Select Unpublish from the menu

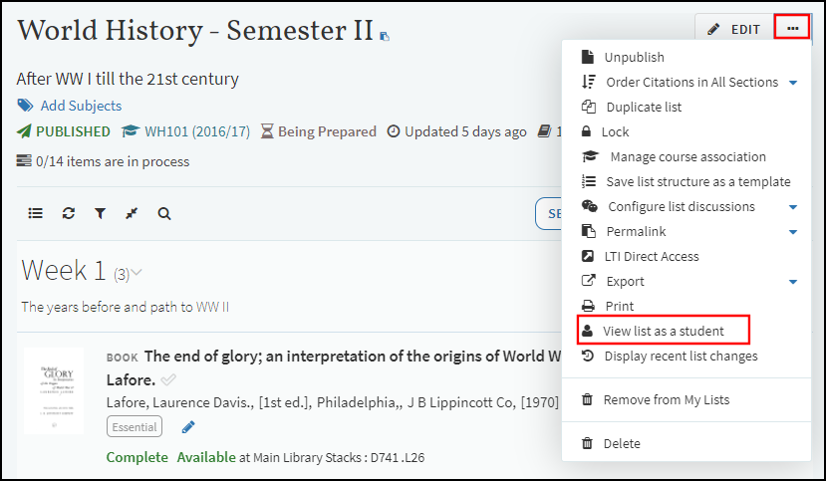click(634, 58)
